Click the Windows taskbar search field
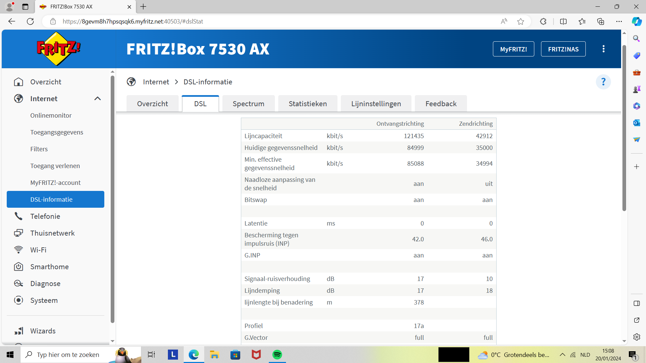 click(68, 355)
